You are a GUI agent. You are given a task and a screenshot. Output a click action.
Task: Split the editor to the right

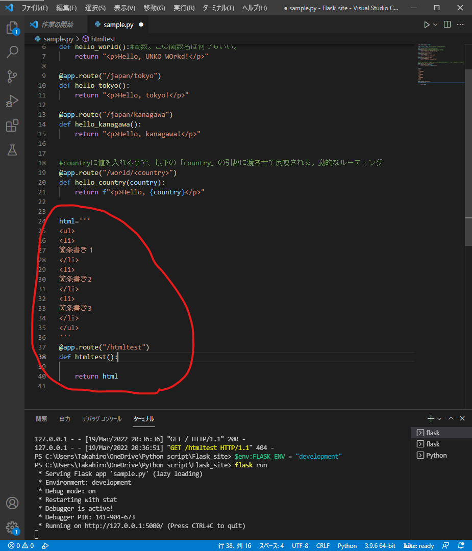(x=447, y=24)
